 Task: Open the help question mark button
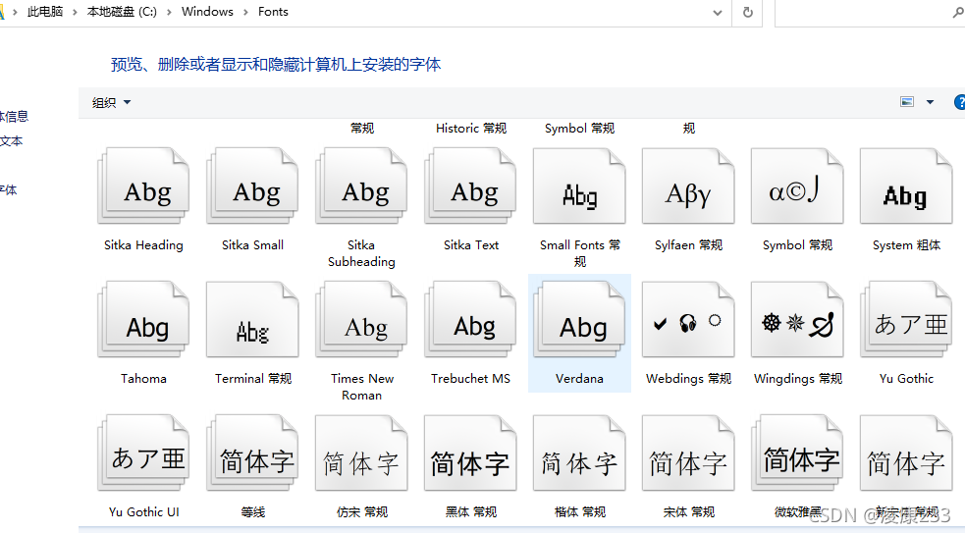pos(959,102)
